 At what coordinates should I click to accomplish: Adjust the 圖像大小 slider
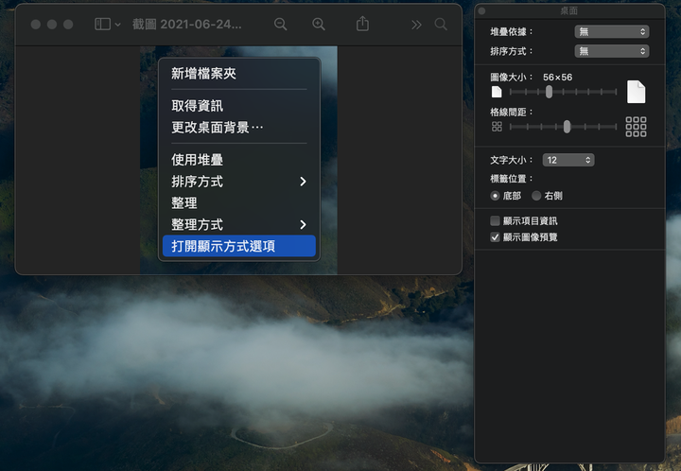563,92
